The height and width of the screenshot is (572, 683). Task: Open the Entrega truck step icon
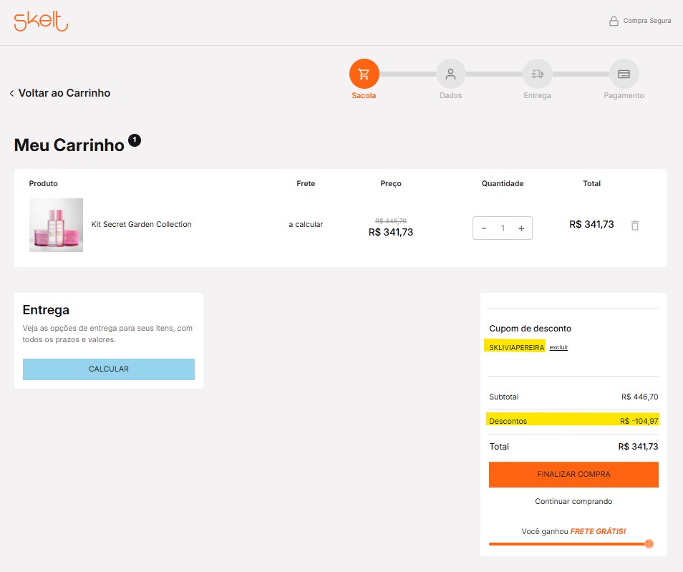pos(537,74)
